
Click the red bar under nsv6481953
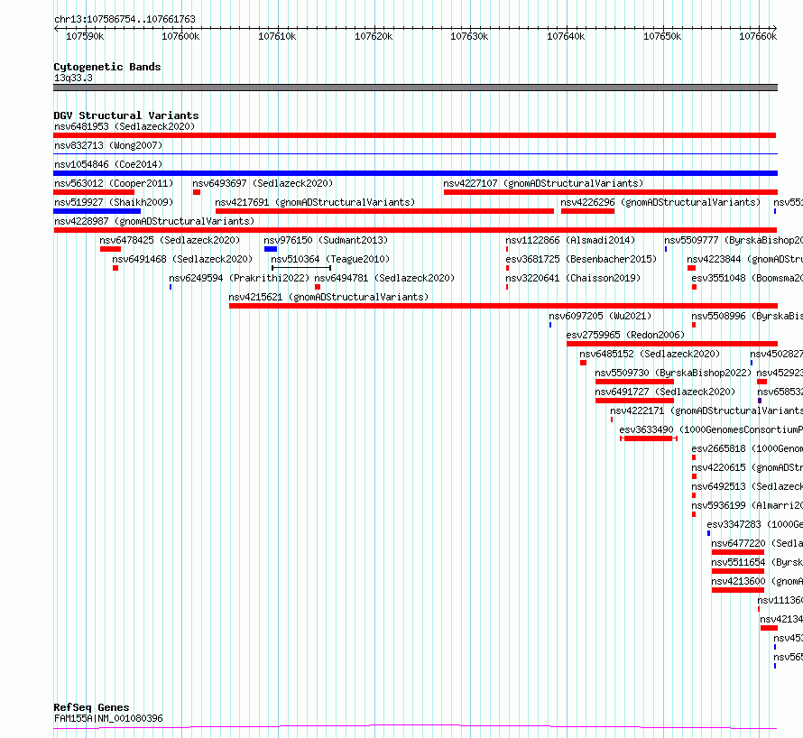(415, 135)
